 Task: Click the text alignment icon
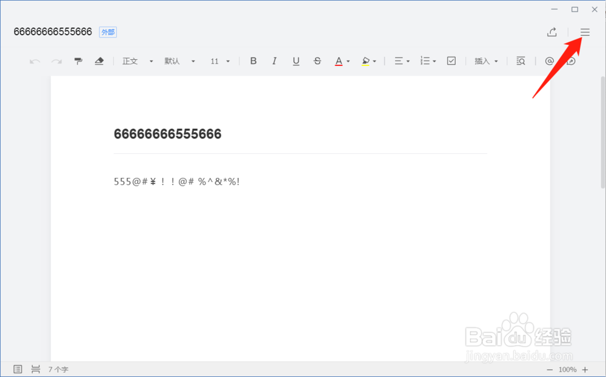click(399, 61)
